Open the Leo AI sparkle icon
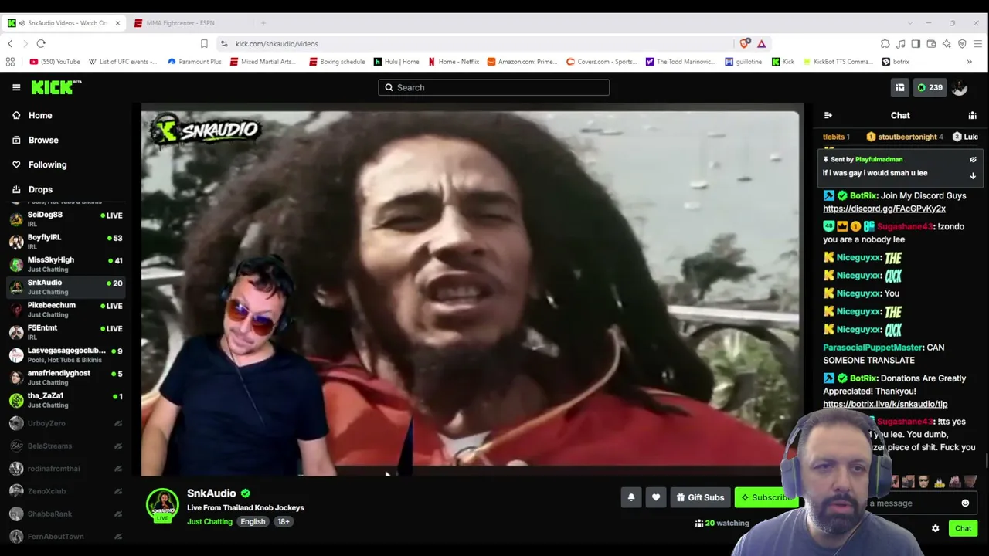Image resolution: width=989 pixels, height=556 pixels. point(947,43)
